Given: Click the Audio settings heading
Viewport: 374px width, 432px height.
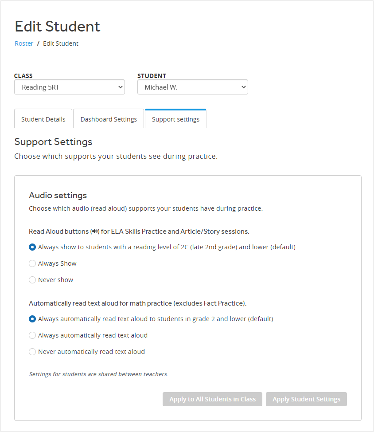Looking at the screenshot, I should [x=58, y=195].
